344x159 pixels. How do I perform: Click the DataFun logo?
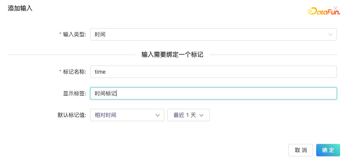pos(323,12)
